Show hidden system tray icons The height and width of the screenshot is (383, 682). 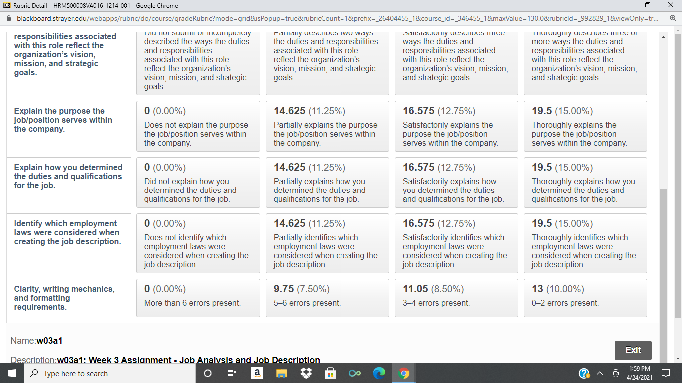tap(600, 373)
